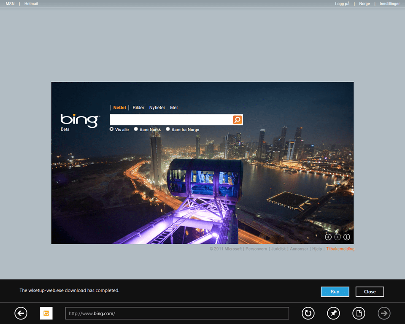Focus the Bing search text box
Screen dimensions: 405x324
(x=171, y=120)
